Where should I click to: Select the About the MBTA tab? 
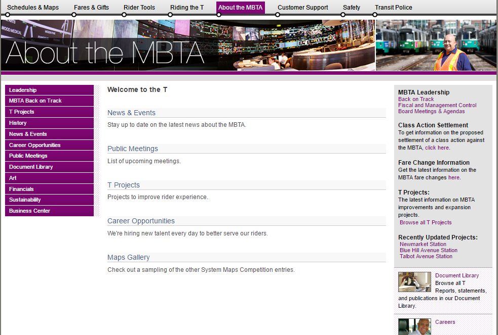coord(241,8)
